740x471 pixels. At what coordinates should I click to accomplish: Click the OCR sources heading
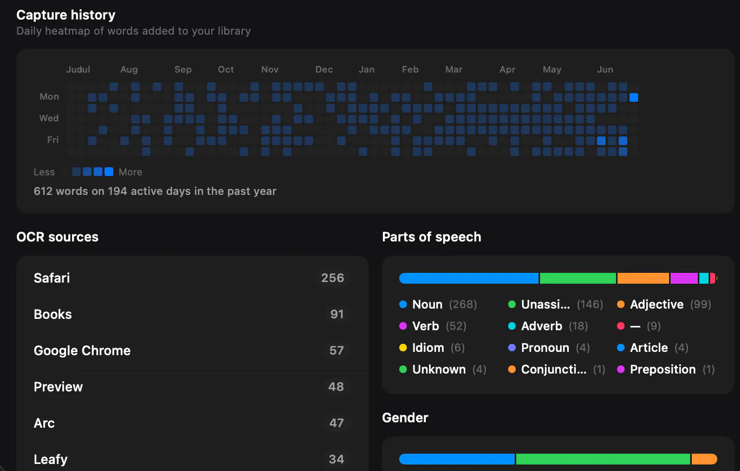click(x=57, y=237)
